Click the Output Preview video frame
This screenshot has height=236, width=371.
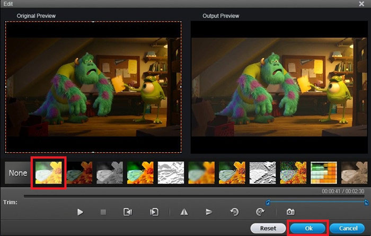coord(279,87)
